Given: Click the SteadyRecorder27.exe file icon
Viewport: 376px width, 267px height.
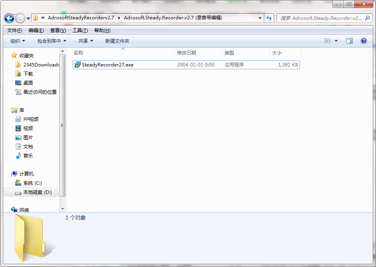Looking at the screenshot, I should (x=77, y=64).
